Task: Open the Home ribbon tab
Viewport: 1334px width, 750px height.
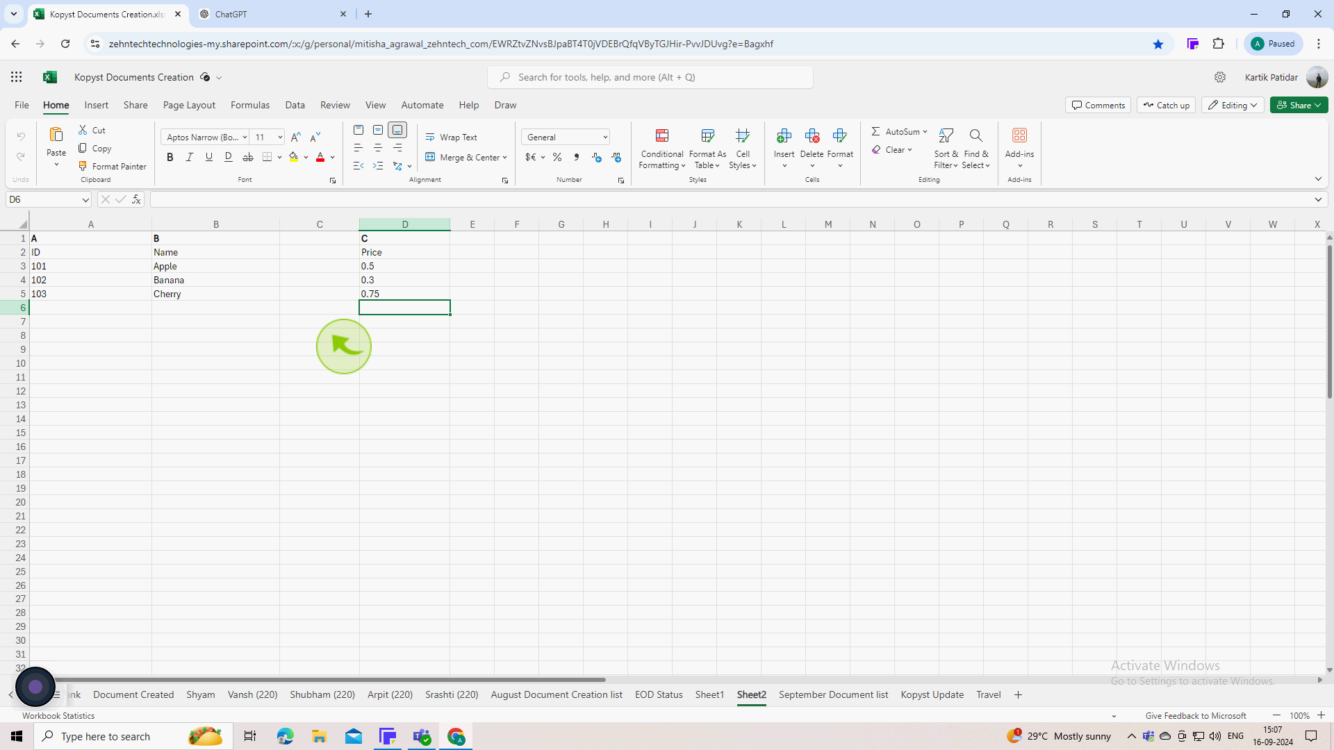Action: pyautogui.click(x=56, y=104)
